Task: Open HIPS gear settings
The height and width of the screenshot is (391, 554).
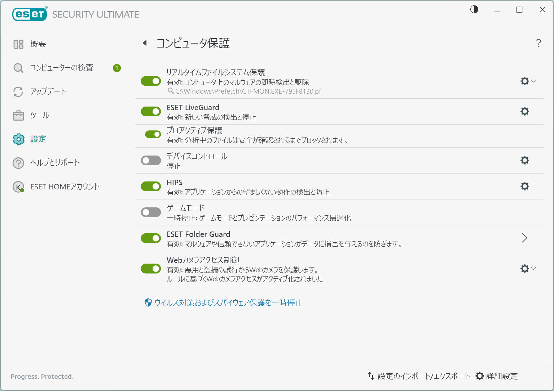Action: coord(525,186)
